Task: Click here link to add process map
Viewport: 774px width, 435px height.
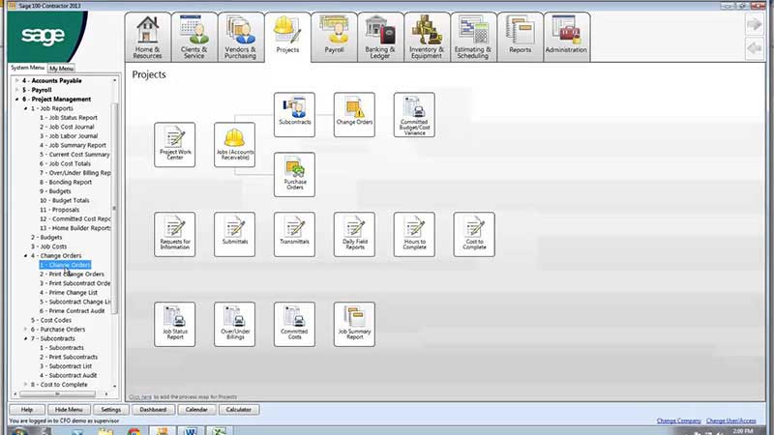Action: point(140,397)
